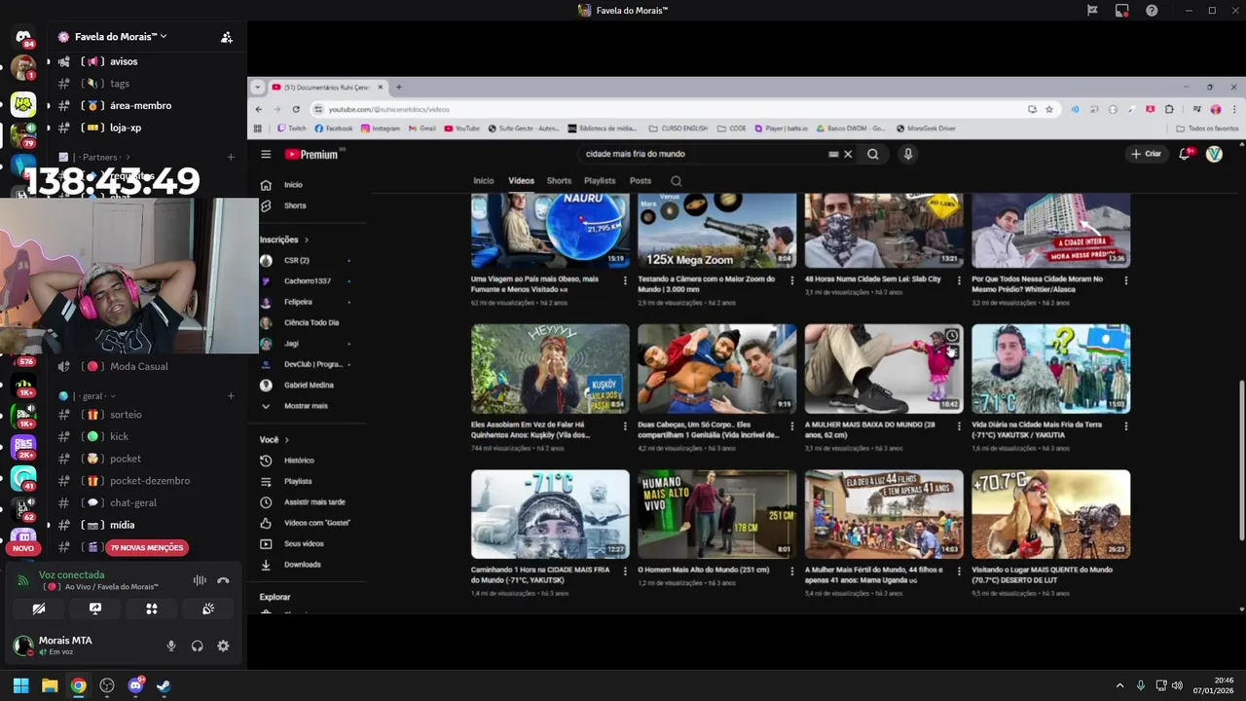
Task: Open options for Yakutia -71°C video
Action: point(1126,426)
